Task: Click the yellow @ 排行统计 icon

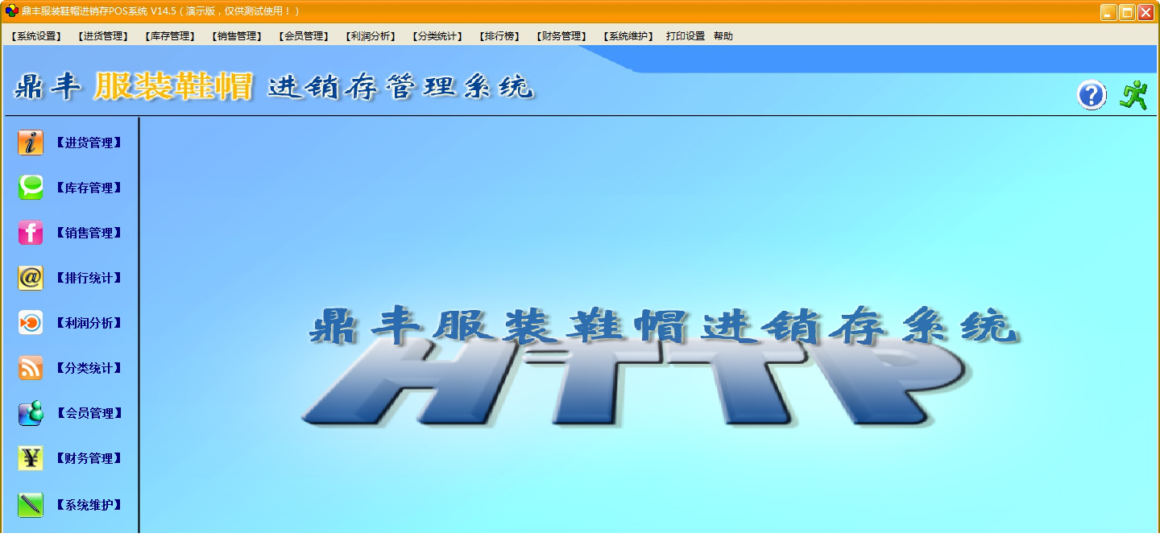Action: coord(31,278)
